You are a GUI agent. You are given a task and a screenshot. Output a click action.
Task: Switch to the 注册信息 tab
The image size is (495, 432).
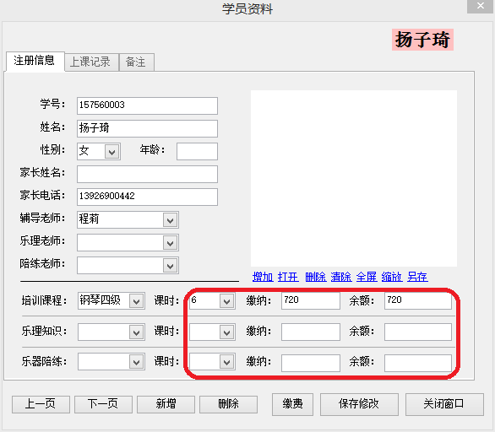pyautogui.click(x=35, y=62)
